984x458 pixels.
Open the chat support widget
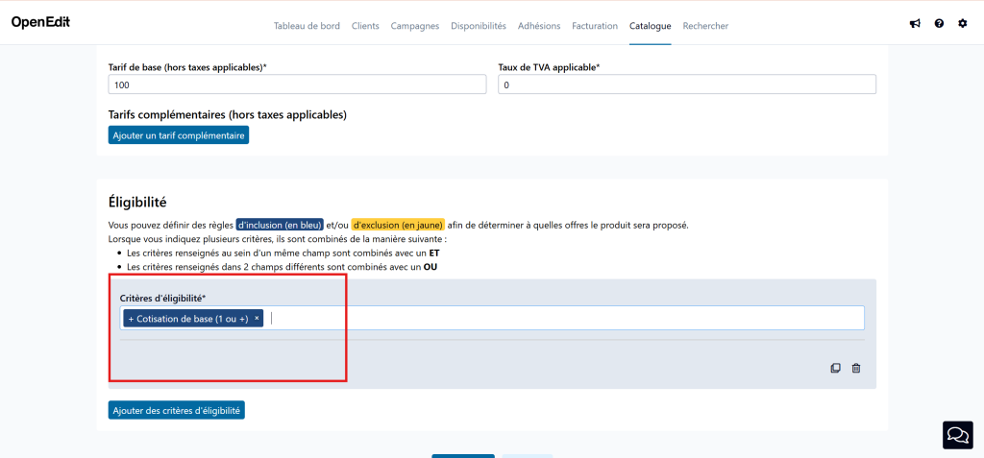pyautogui.click(x=957, y=435)
